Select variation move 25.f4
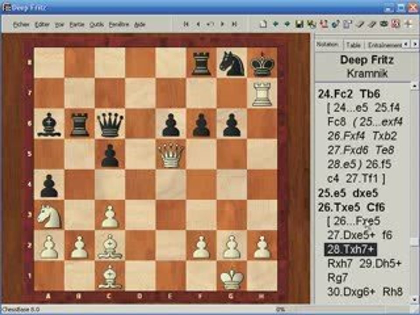The width and height of the screenshot is (420, 315). pyautogui.click(x=387, y=108)
